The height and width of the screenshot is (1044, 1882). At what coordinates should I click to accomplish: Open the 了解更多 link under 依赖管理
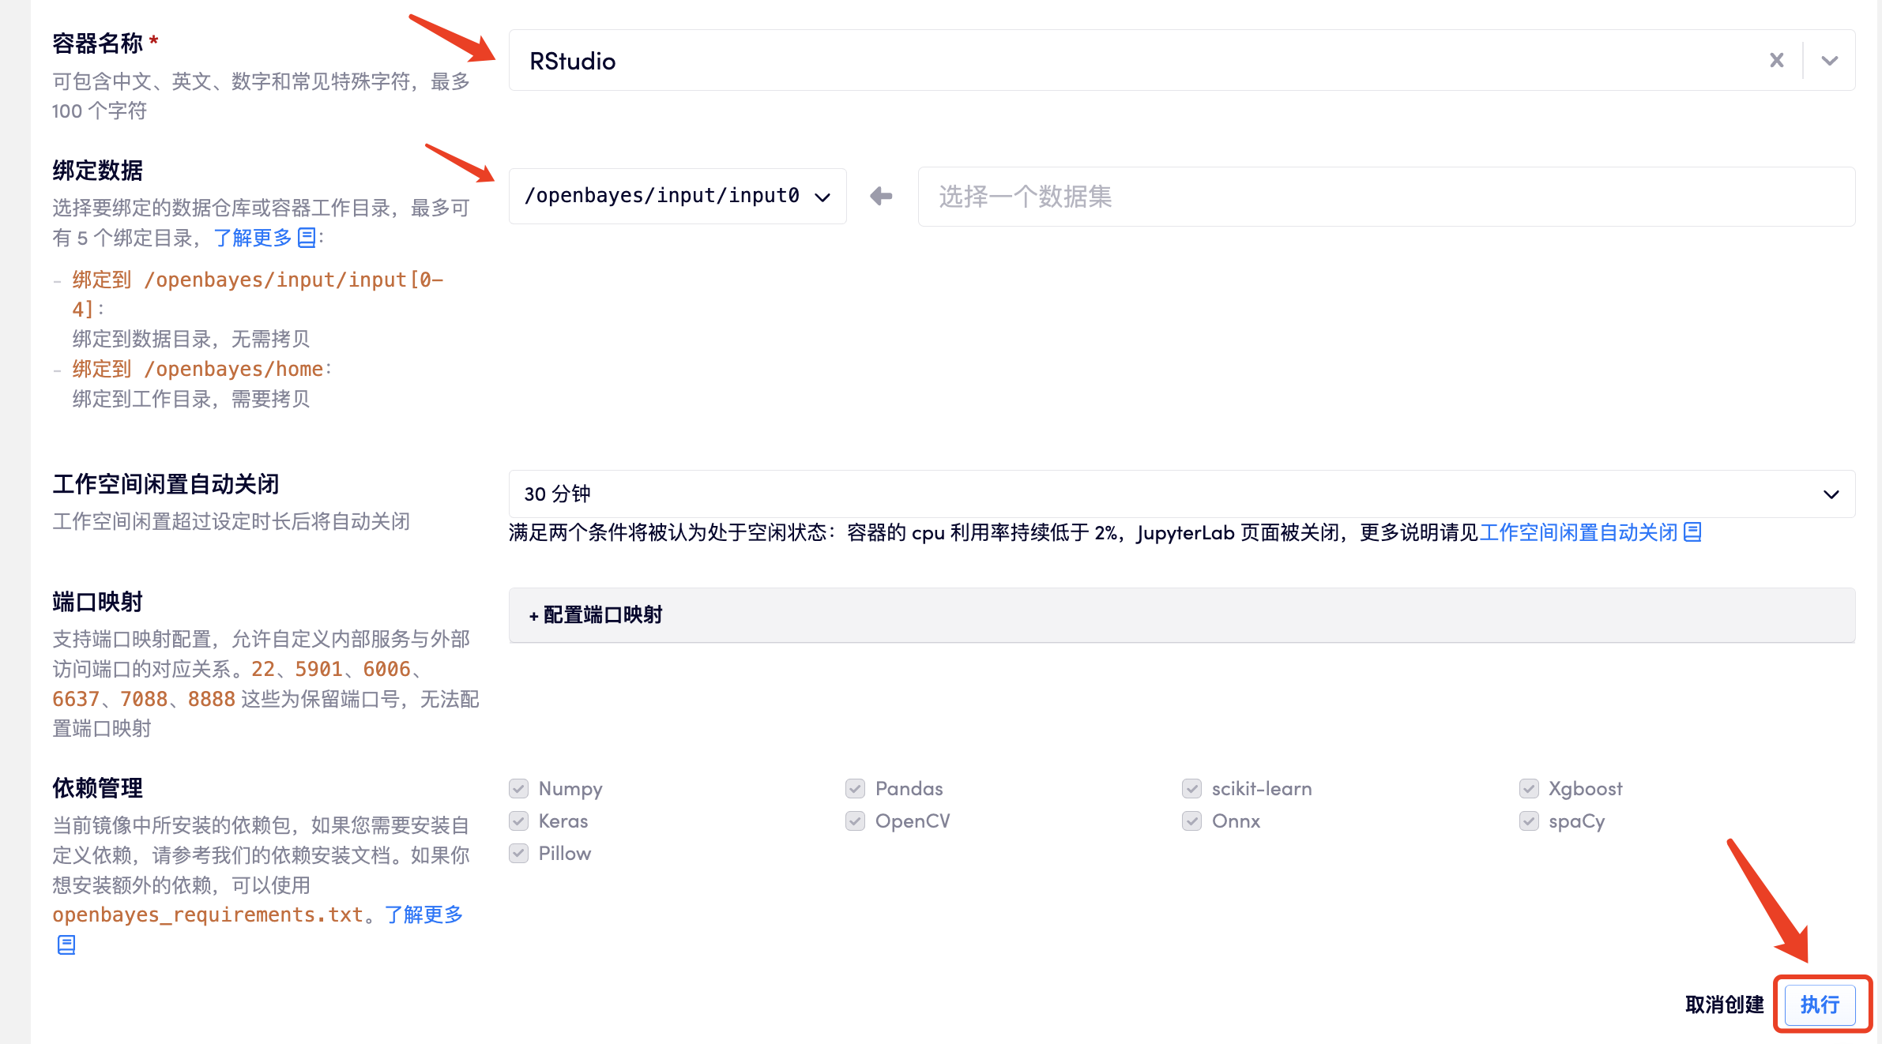point(423,914)
